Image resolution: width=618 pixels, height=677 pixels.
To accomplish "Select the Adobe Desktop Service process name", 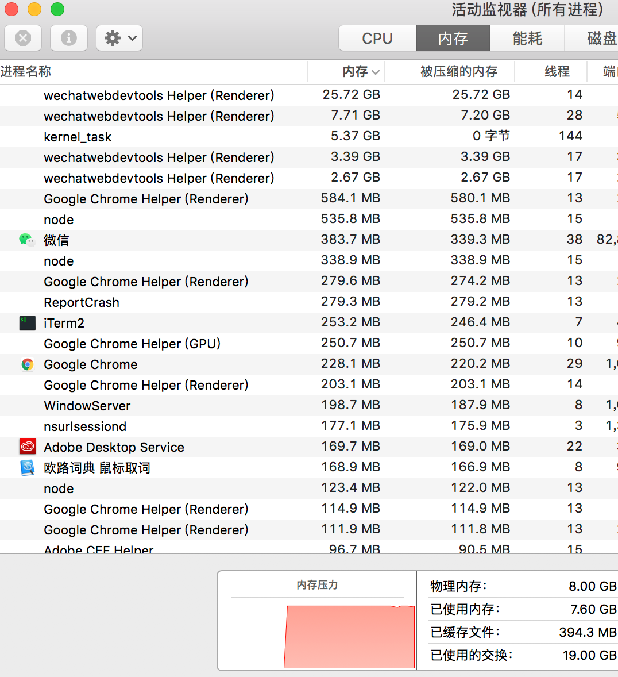I will (x=114, y=447).
